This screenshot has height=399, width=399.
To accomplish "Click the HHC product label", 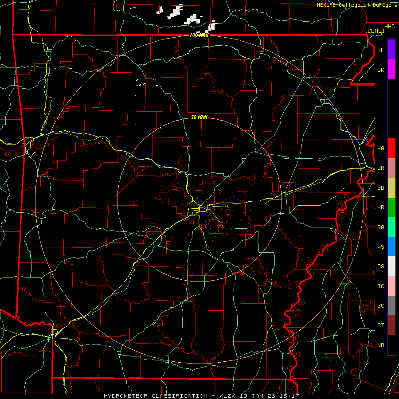I will pos(389,27).
